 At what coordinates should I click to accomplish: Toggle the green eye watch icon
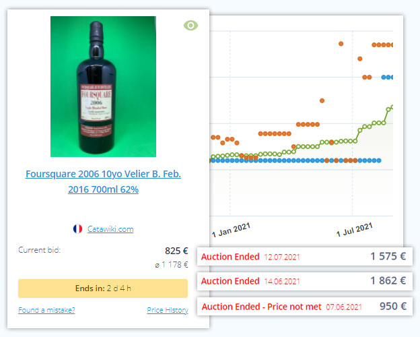pos(190,26)
